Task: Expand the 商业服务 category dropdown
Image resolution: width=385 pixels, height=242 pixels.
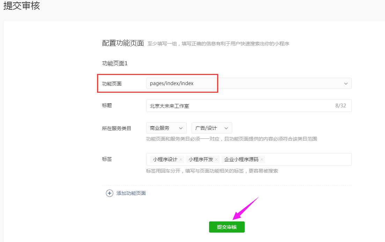Action: [166, 128]
